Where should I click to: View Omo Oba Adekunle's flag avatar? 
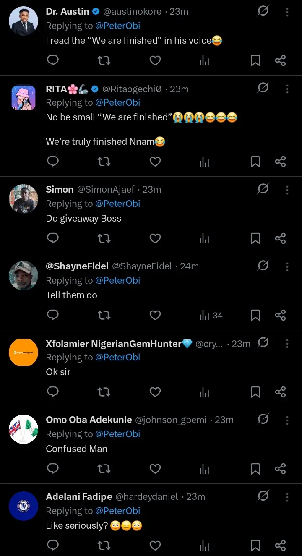coord(23,429)
